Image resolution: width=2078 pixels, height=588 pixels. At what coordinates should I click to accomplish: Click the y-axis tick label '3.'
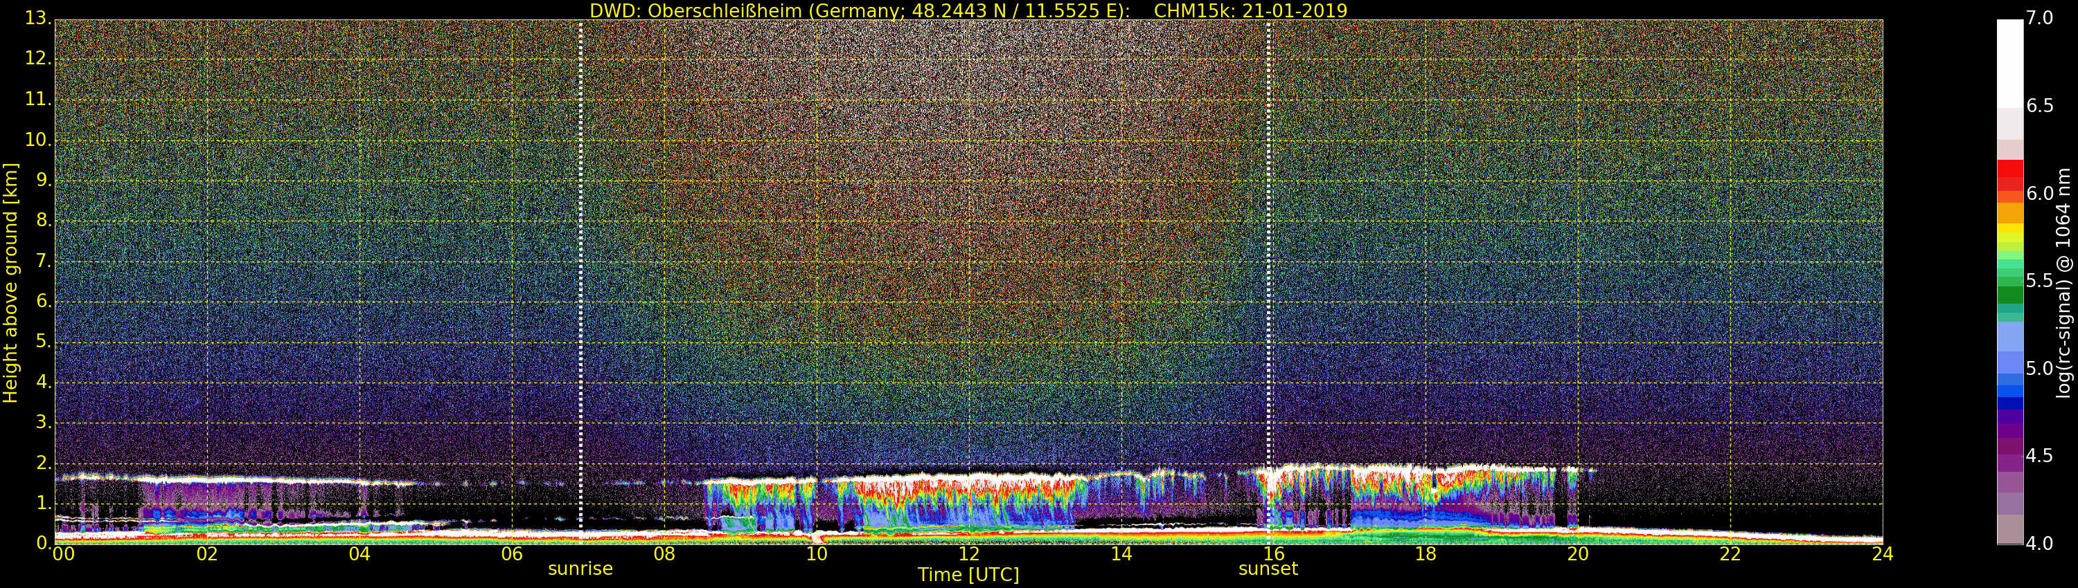click(44, 422)
